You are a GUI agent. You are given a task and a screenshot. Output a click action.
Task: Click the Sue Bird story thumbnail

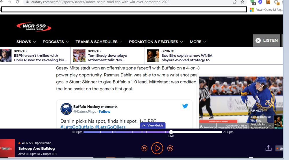pyautogui.click(x=153, y=55)
